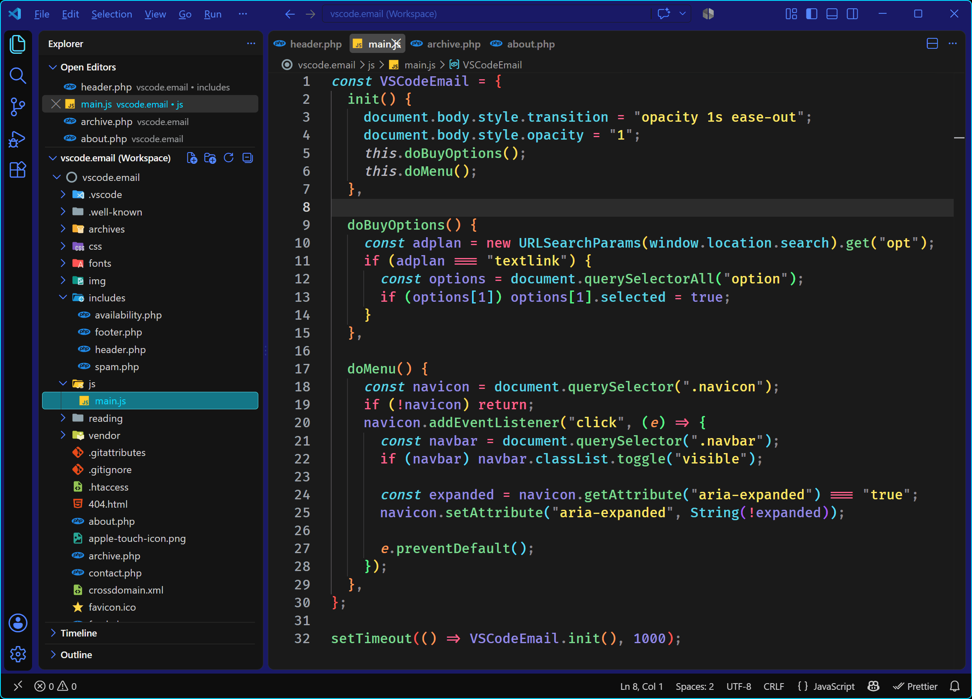Refresh the Explorer with the refresh icon
The height and width of the screenshot is (699, 972).
(x=228, y=158)
